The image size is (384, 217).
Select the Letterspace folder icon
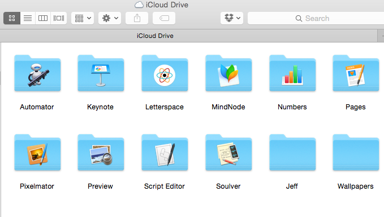(x=165, y=73)
